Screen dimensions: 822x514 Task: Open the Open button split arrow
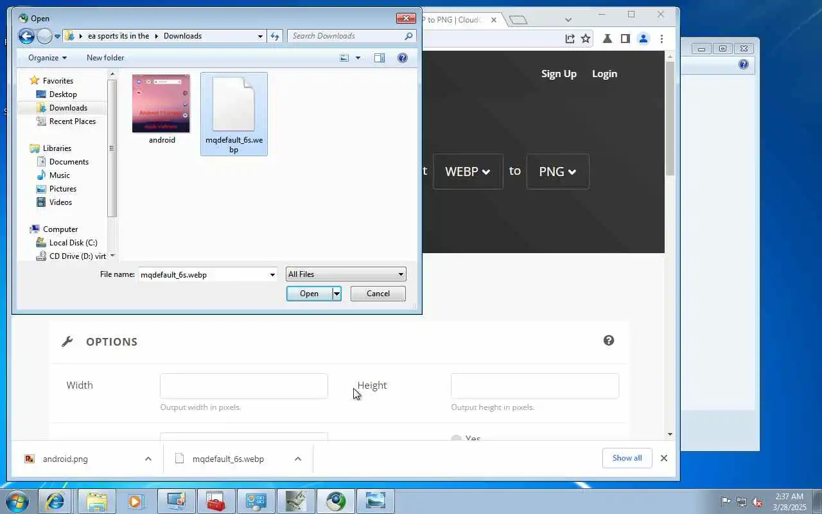[336, 294]
